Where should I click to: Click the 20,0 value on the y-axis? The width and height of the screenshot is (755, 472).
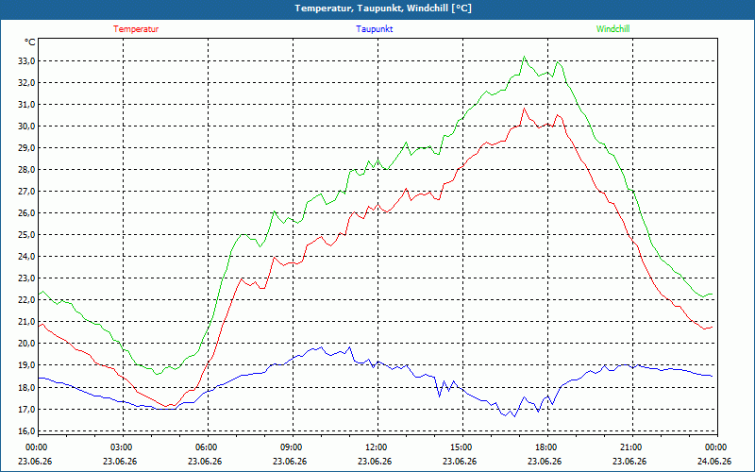[26, 344]
